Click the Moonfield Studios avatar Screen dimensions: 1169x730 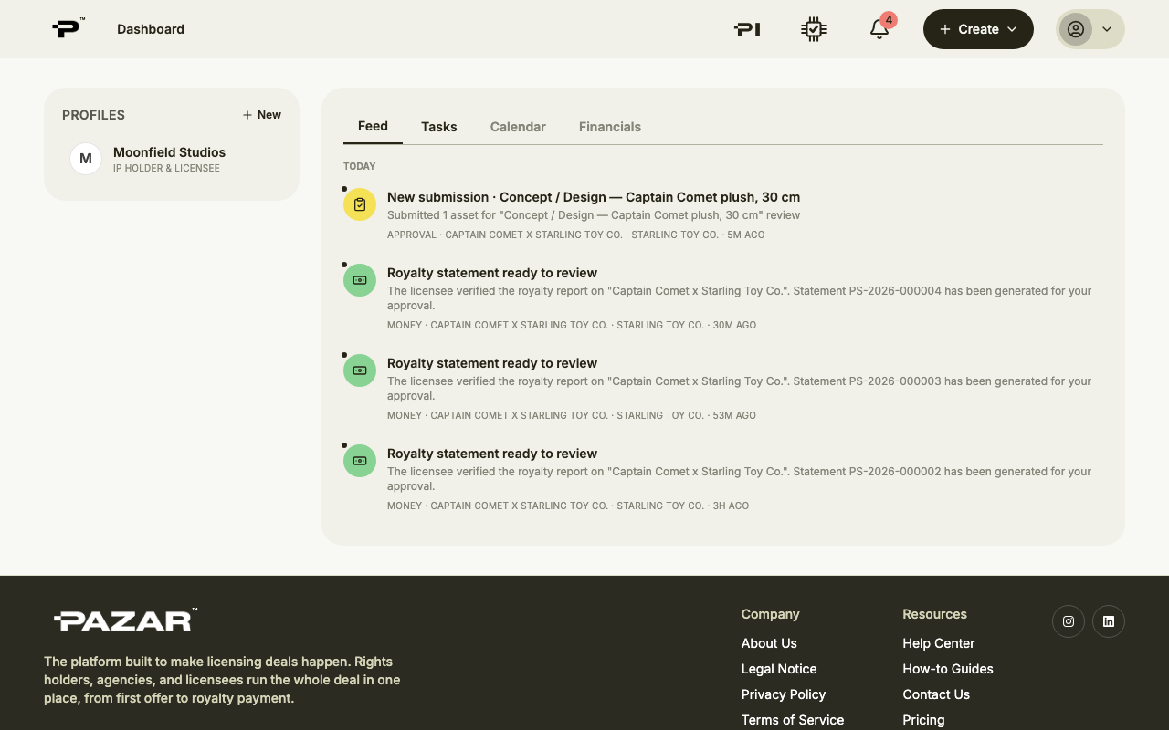coord(86,159)
